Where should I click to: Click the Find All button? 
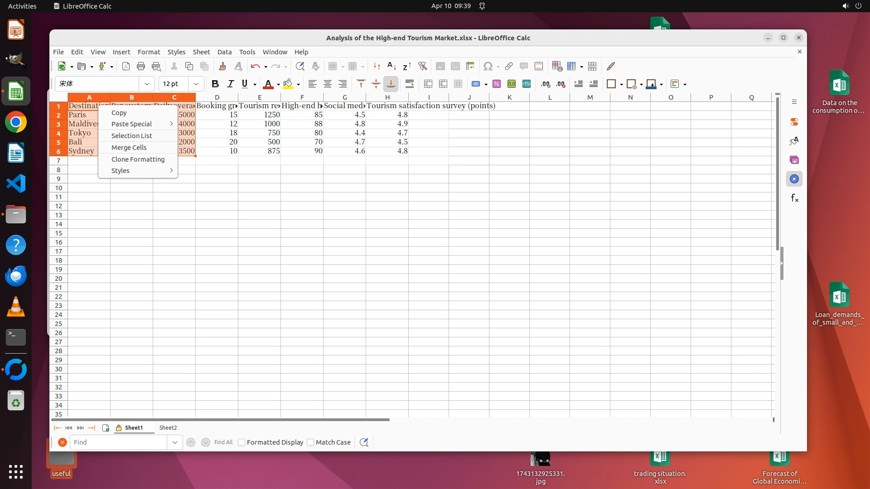[223, 442]
